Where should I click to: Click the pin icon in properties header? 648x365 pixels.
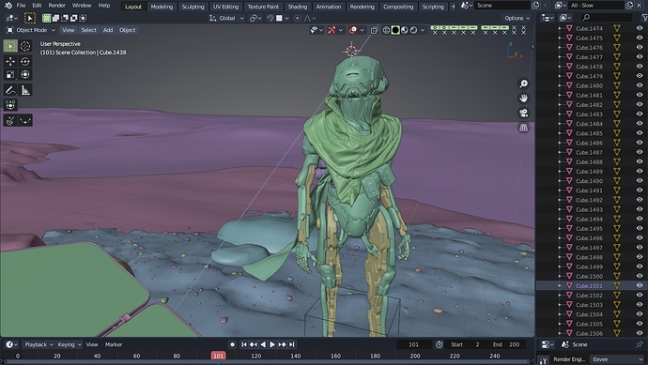(640, 344)
